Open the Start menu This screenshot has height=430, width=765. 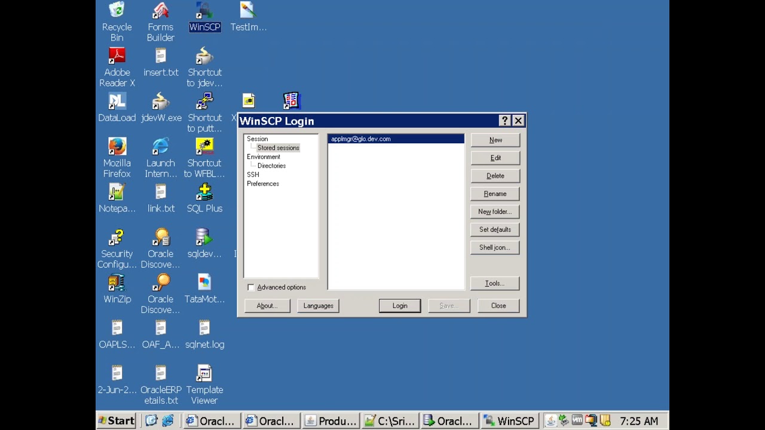tap(117, 420)
